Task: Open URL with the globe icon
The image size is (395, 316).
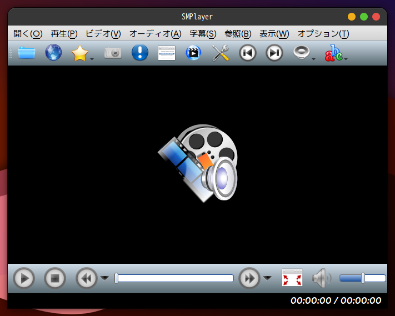Action: click(53, 52)
